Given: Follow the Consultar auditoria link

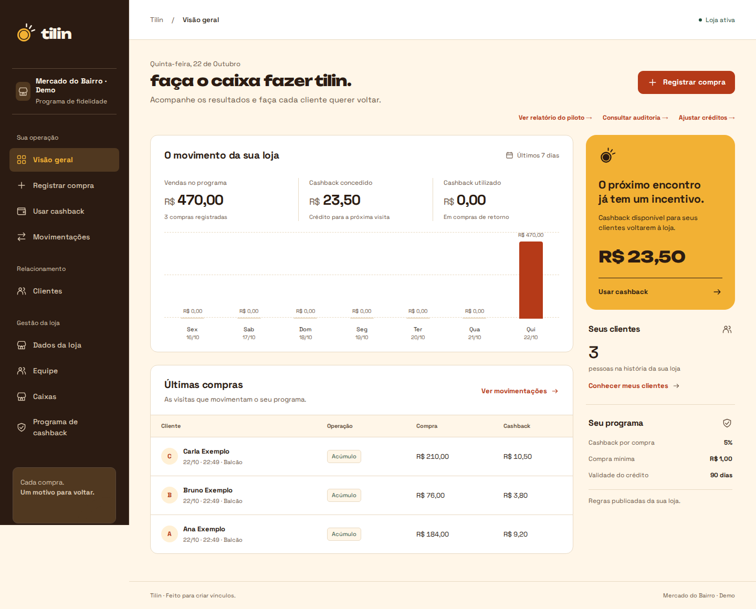Looking at the screenshot, I should (635, 118).
